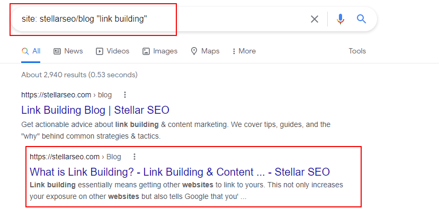Open the Tools filter options

357,51
